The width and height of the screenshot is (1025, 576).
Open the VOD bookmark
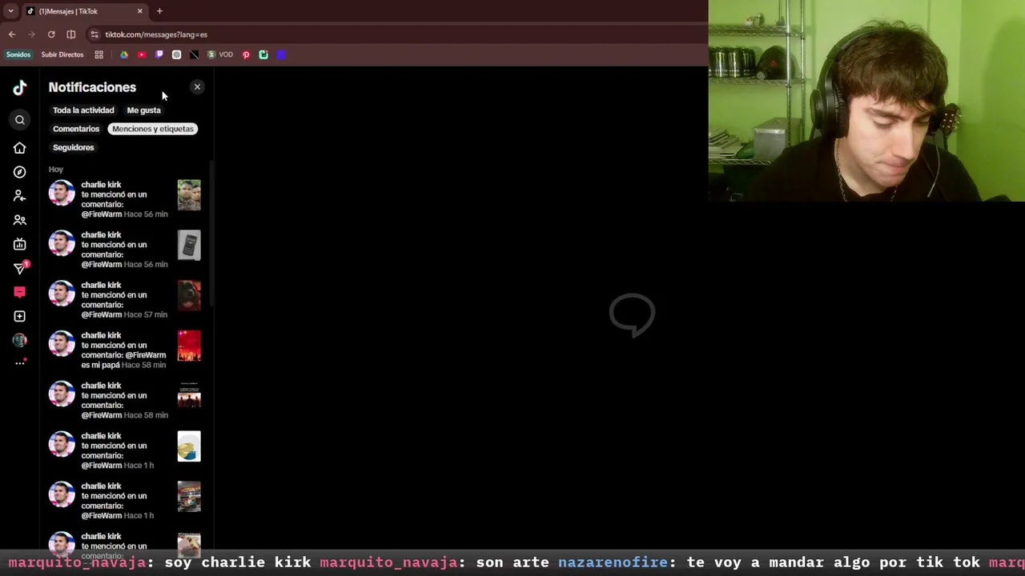coord(220,54)
